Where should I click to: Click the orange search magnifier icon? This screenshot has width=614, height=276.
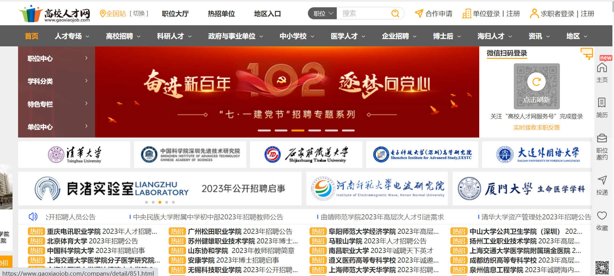(x=395, y=13)
